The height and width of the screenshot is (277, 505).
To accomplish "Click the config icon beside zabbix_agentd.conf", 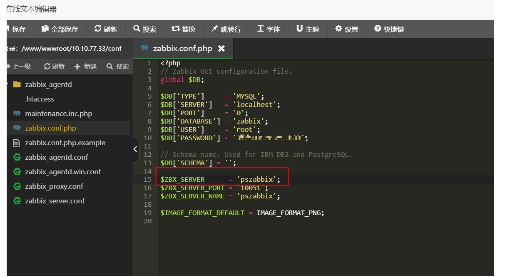I will point(17,157).
